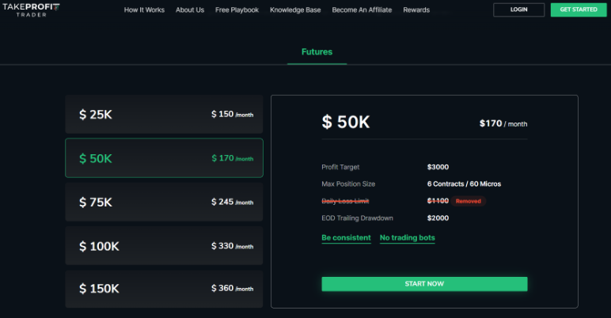Open Become An Affiliate page

(362, 10)
